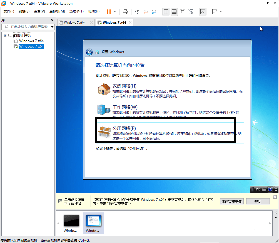The width and height of the screenshot is (279, 243).
Task: Toggle the library sidebar view
Action: [x=166, y=12]
